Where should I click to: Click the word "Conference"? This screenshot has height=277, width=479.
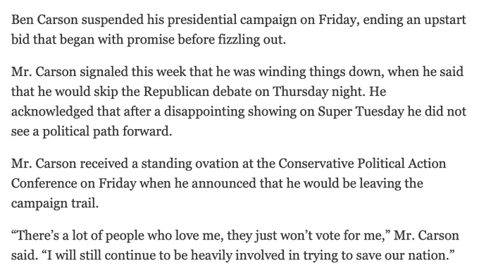click(44, 184)
